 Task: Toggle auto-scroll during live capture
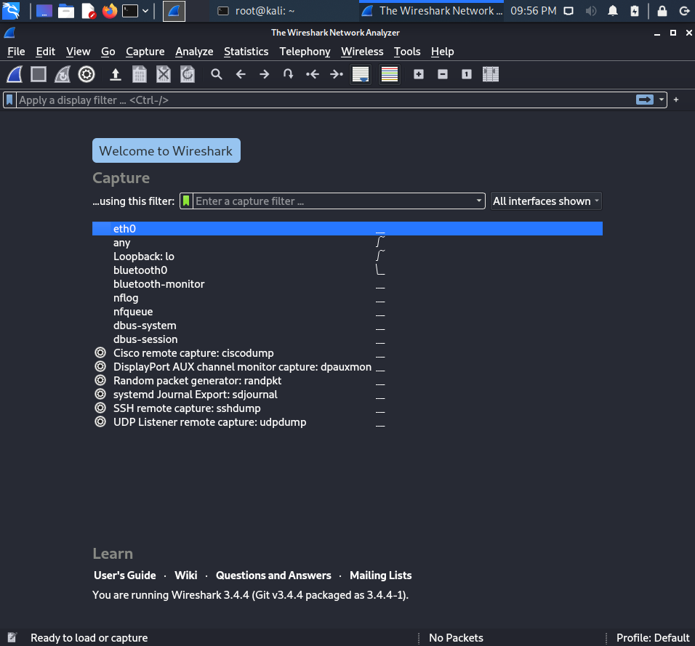361,74
